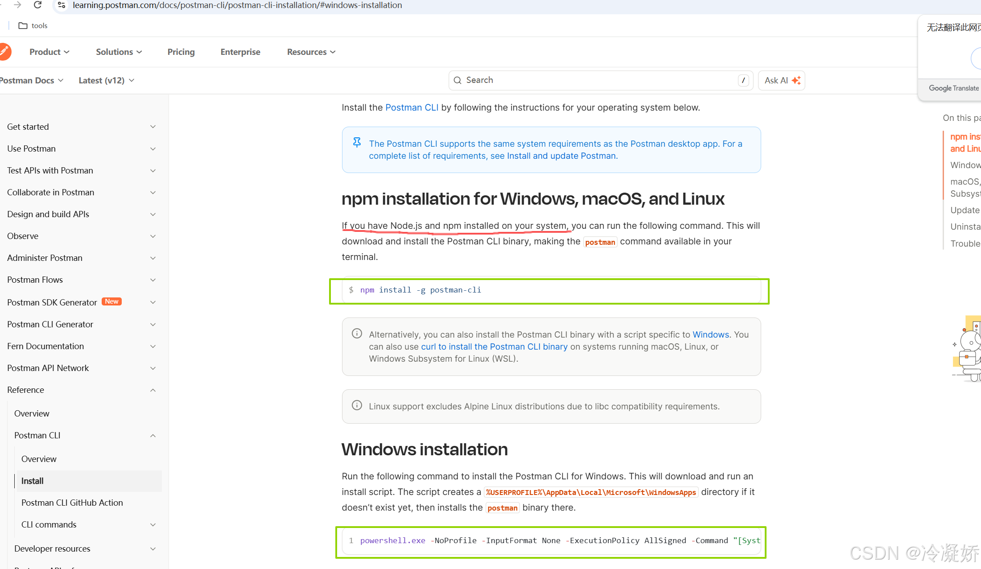This screenshot has width=981, height=569.
Task: Open the Product menu
Action: tap(49, 52)
